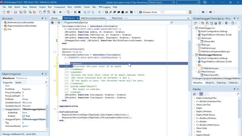Open the Model View panel tab
Screen dimensions: 242x136
point(210,83)
